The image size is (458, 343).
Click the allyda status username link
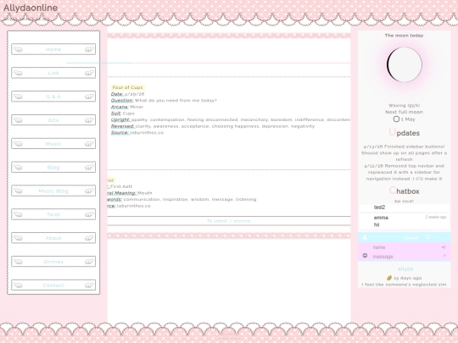(405, 269)
